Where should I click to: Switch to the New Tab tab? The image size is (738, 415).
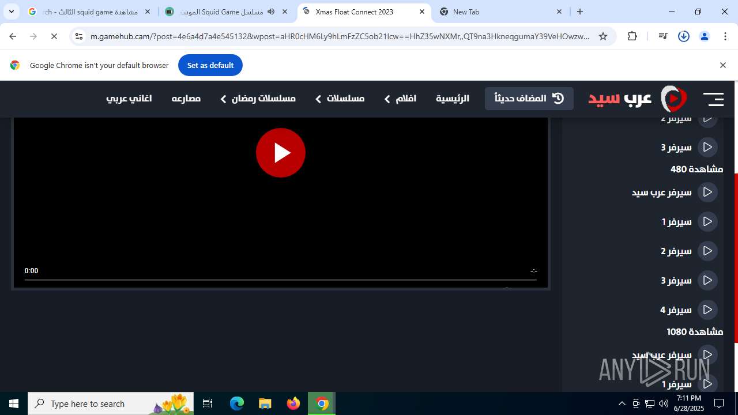tap(501, 12)
